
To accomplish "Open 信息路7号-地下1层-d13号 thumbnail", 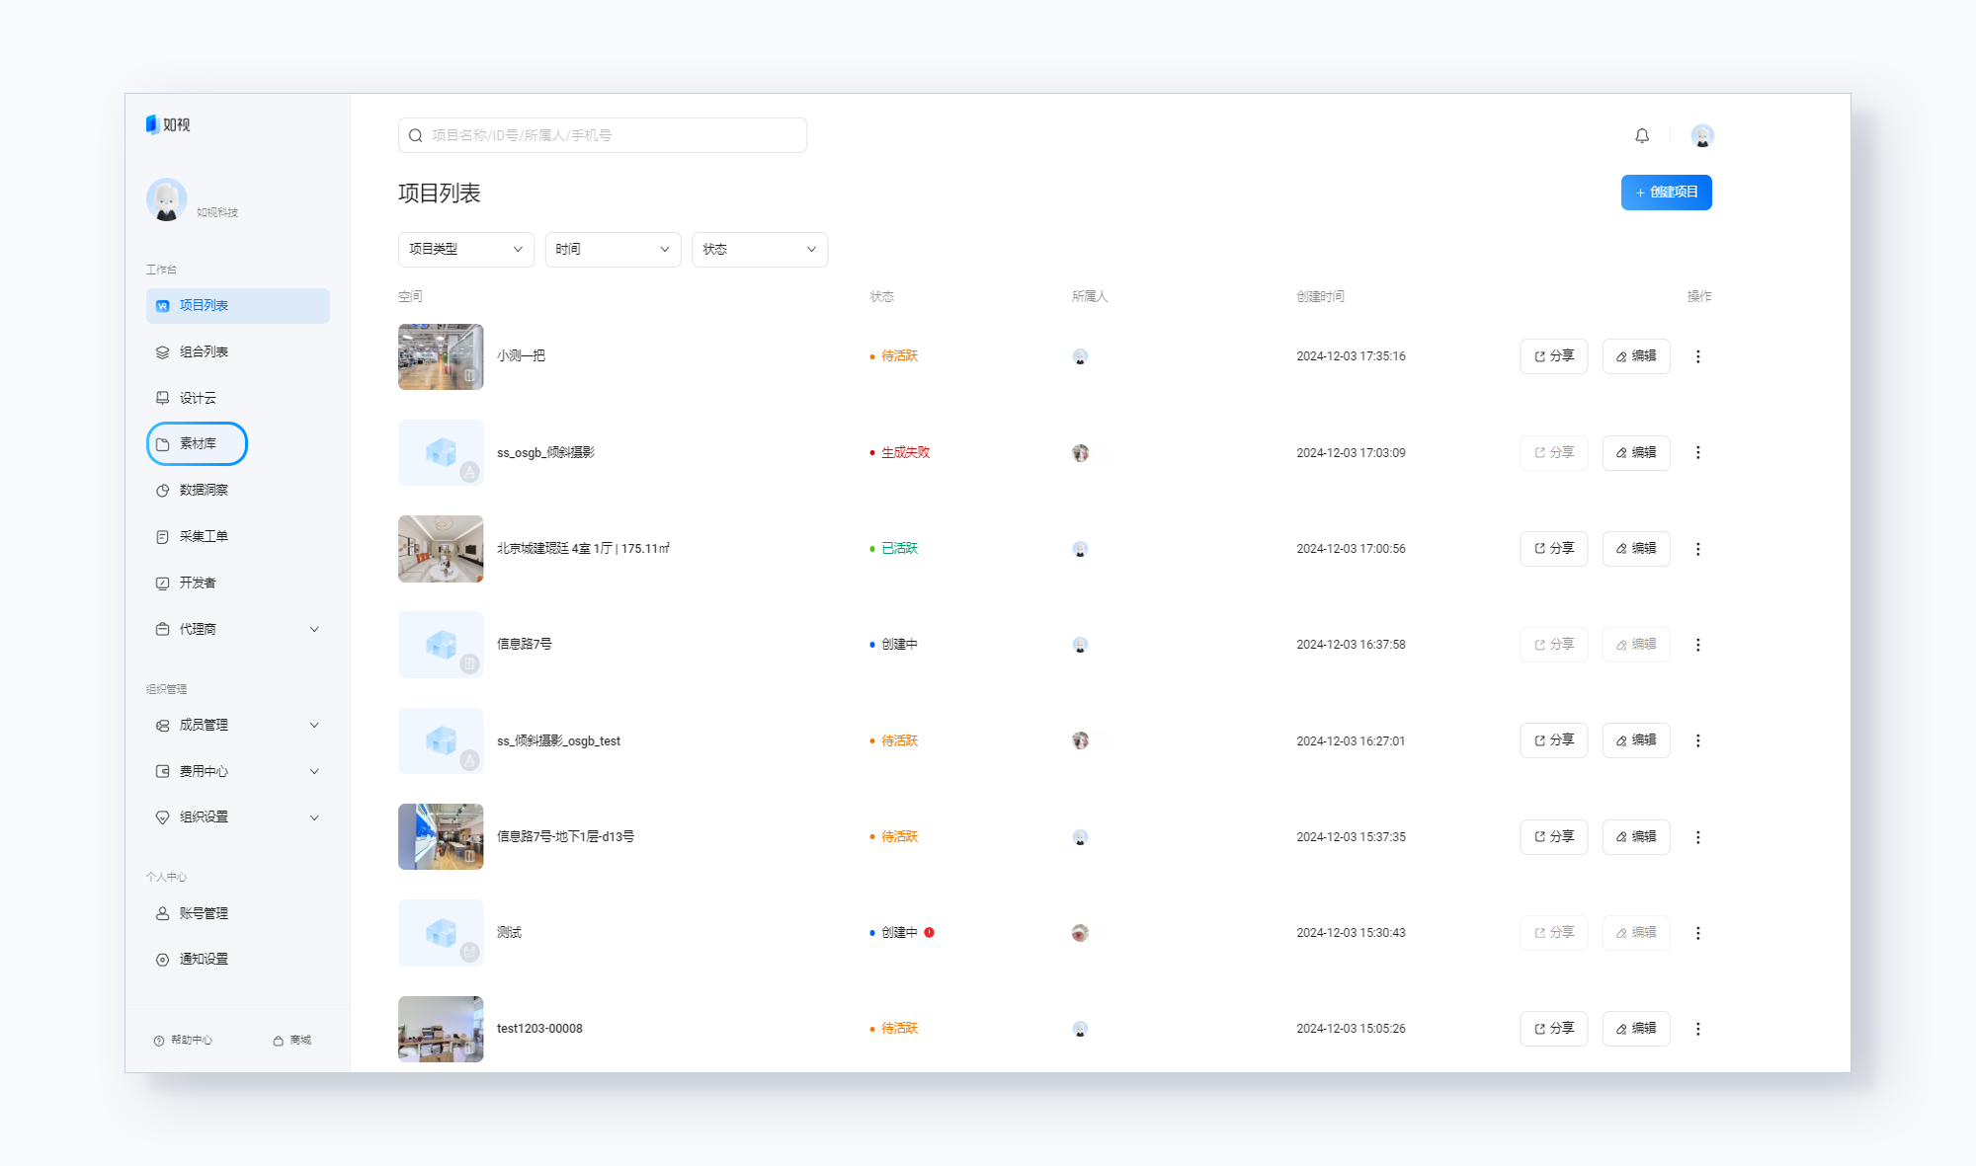I will coord(441,837).
